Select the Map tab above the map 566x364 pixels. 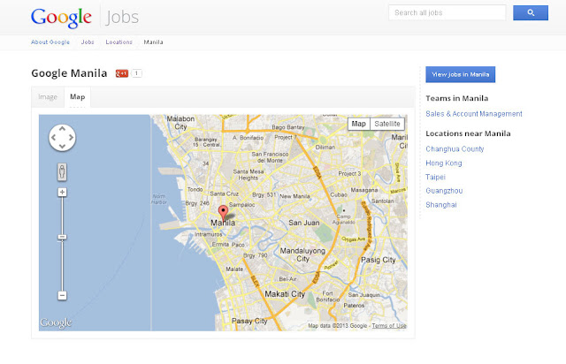coord(77,96)
